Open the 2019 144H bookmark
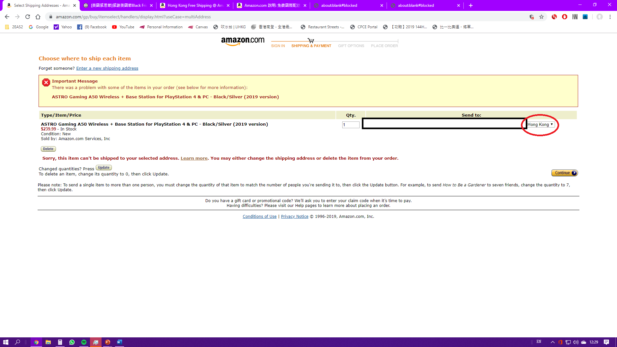This screenshot has width=617, height=347. click(x=405, y=27)
